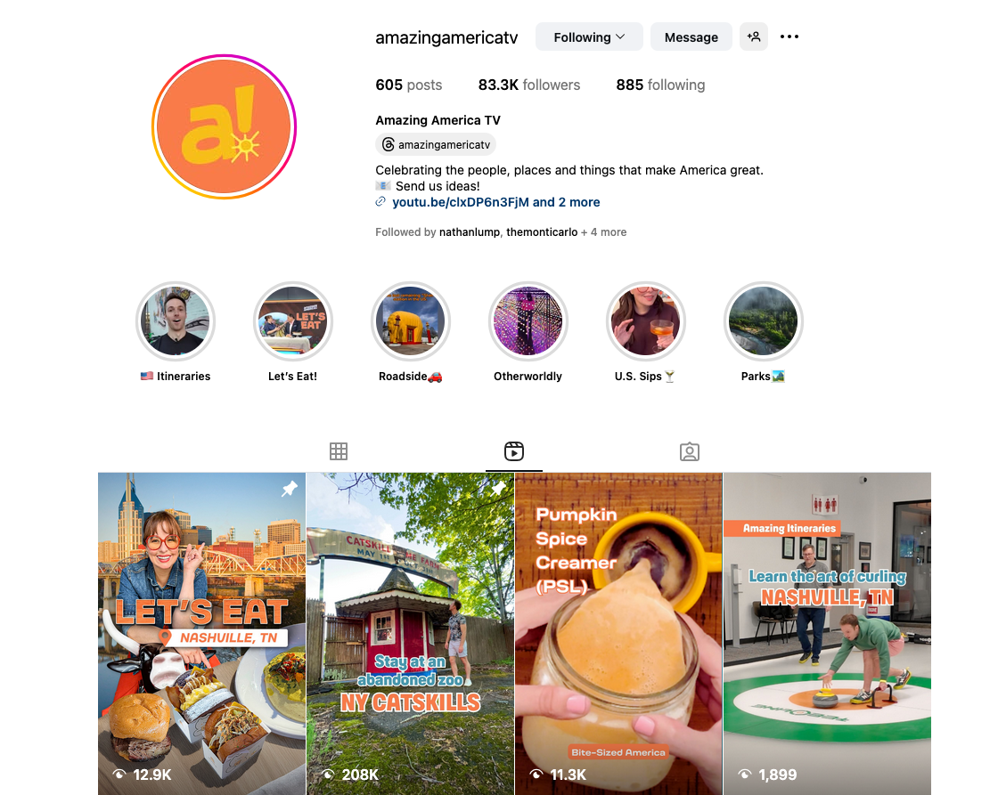This screenshot has height=795, width=998.
Task: View the Amazing America profile picture story
Action: click(224, 126)
